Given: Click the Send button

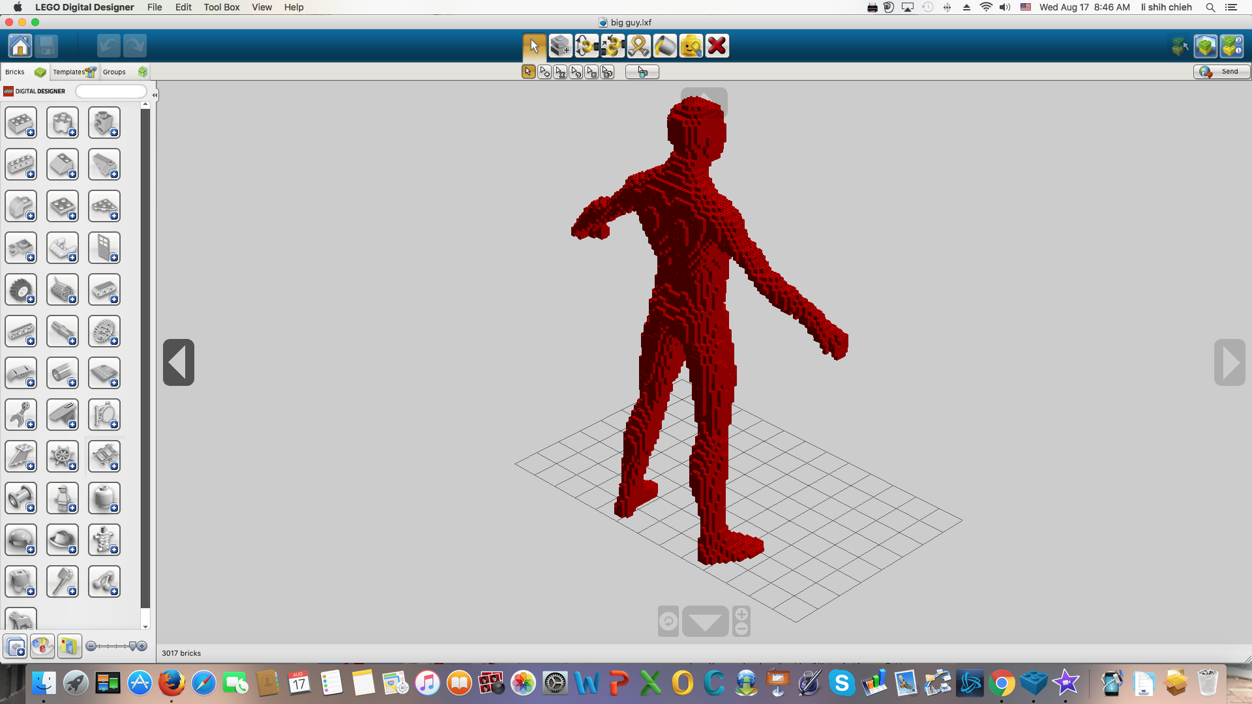Looking at the screenshot, I should (1220, 71).
